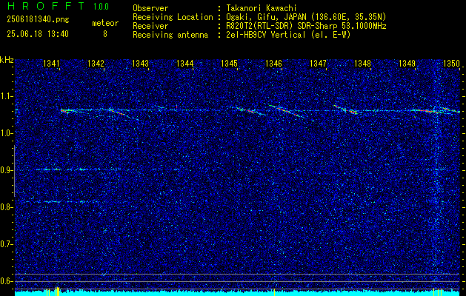This screenshot has height=296, width=466.
Task: Select observer name Takanori Kawachi
Action: pyautogui.click(x=260, y=8)
